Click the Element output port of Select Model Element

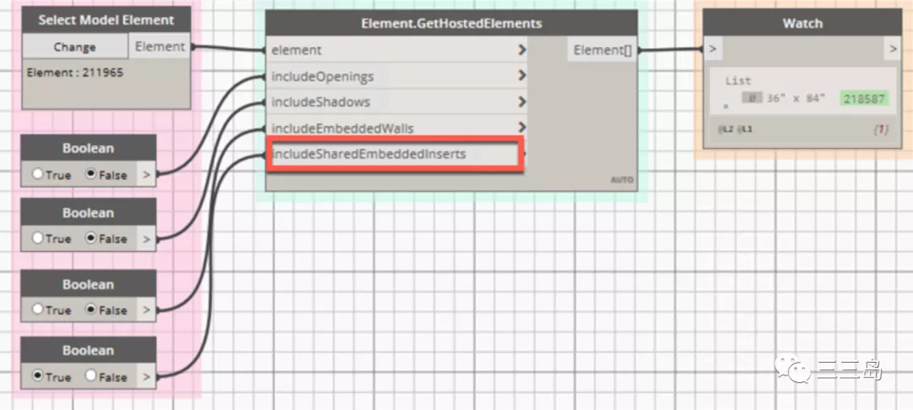[160, 46]
